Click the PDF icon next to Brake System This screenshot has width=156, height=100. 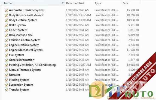pyautogui.click(x=6, y=25)
